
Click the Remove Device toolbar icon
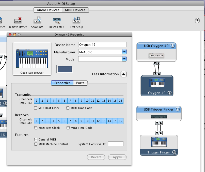click(18, 20)
